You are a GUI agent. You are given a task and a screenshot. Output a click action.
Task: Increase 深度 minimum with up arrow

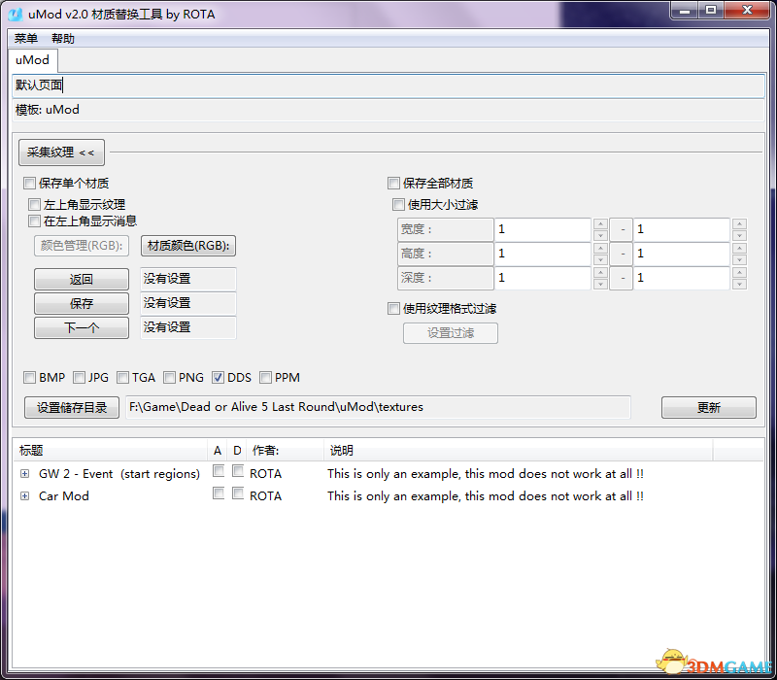point(600,272)
